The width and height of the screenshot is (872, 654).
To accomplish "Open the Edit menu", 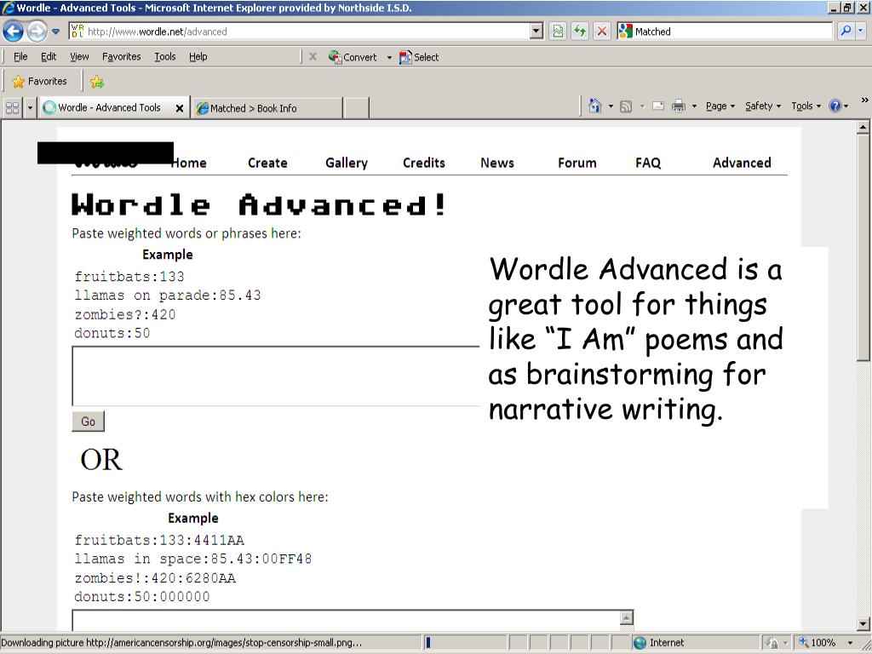I will click(x=49, y=57).
